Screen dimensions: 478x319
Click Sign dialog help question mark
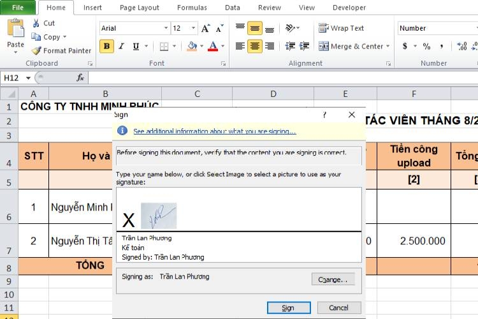(324, 115)
